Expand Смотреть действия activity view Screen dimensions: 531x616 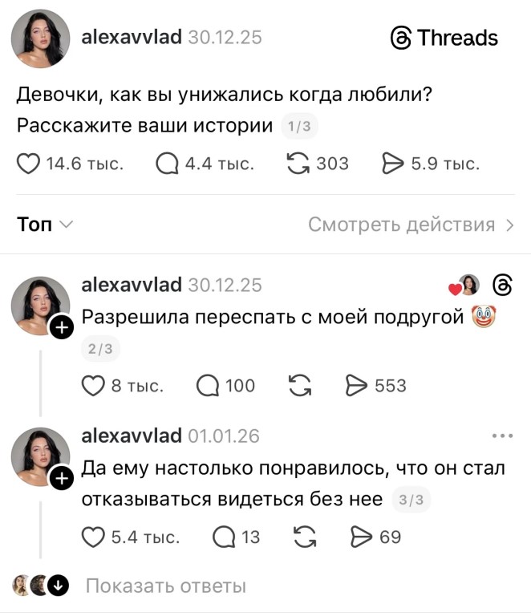[411, 225]
